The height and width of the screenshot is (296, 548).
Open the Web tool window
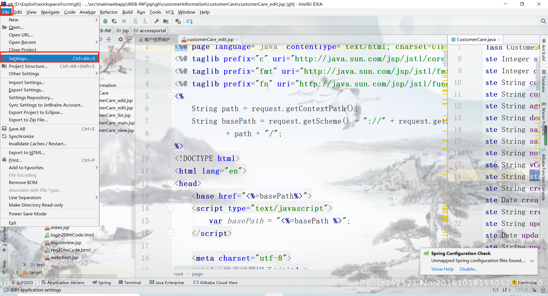4,267
